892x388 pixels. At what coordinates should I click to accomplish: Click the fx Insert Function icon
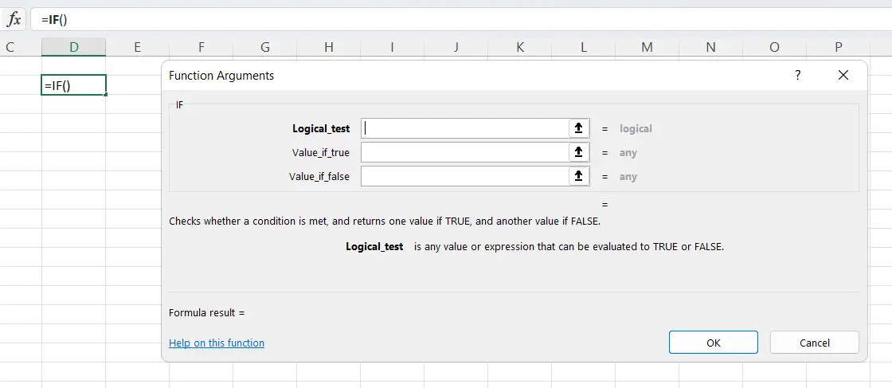14,19
